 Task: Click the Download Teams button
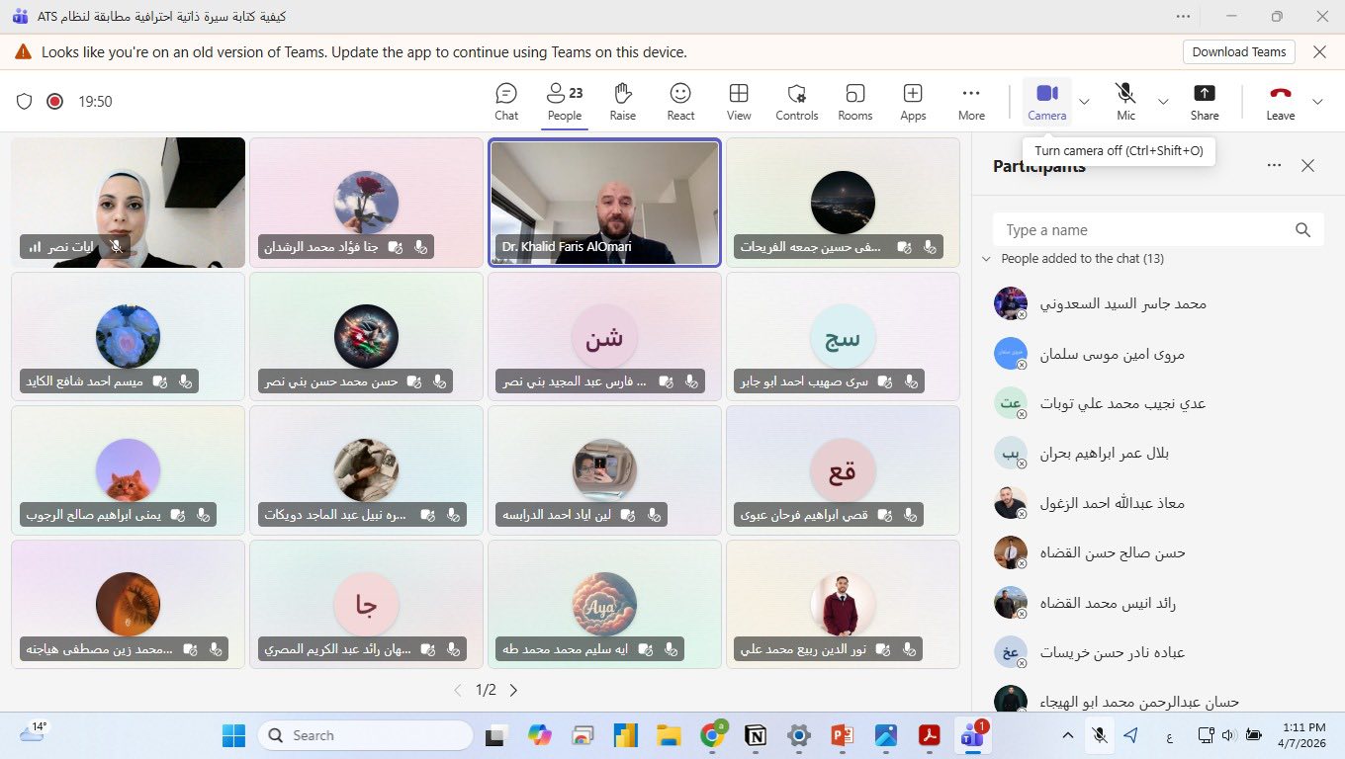[1238, 52]
